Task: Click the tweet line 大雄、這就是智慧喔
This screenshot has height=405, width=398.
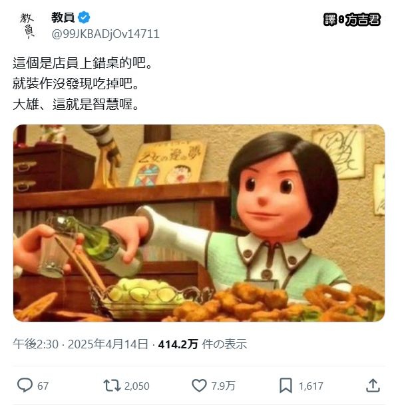Action: (x=76, y=105)
